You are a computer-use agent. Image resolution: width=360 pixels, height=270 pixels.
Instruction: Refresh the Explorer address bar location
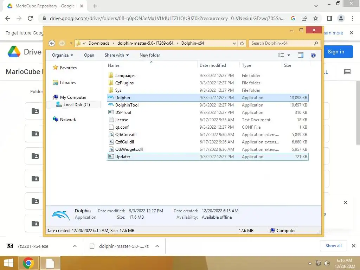coord(242,43)
